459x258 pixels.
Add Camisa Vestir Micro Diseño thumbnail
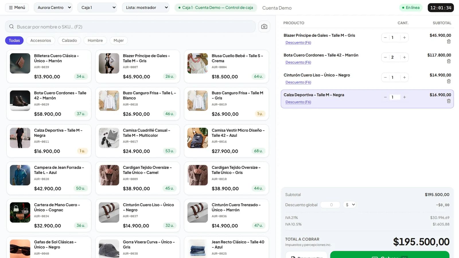(x=198, y=138)
